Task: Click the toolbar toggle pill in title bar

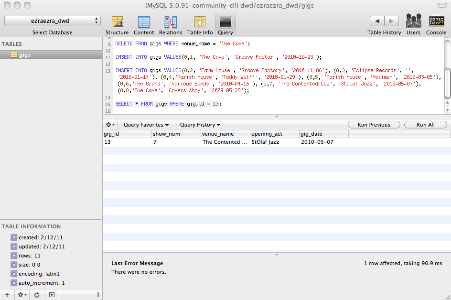Action: [442, 5]
